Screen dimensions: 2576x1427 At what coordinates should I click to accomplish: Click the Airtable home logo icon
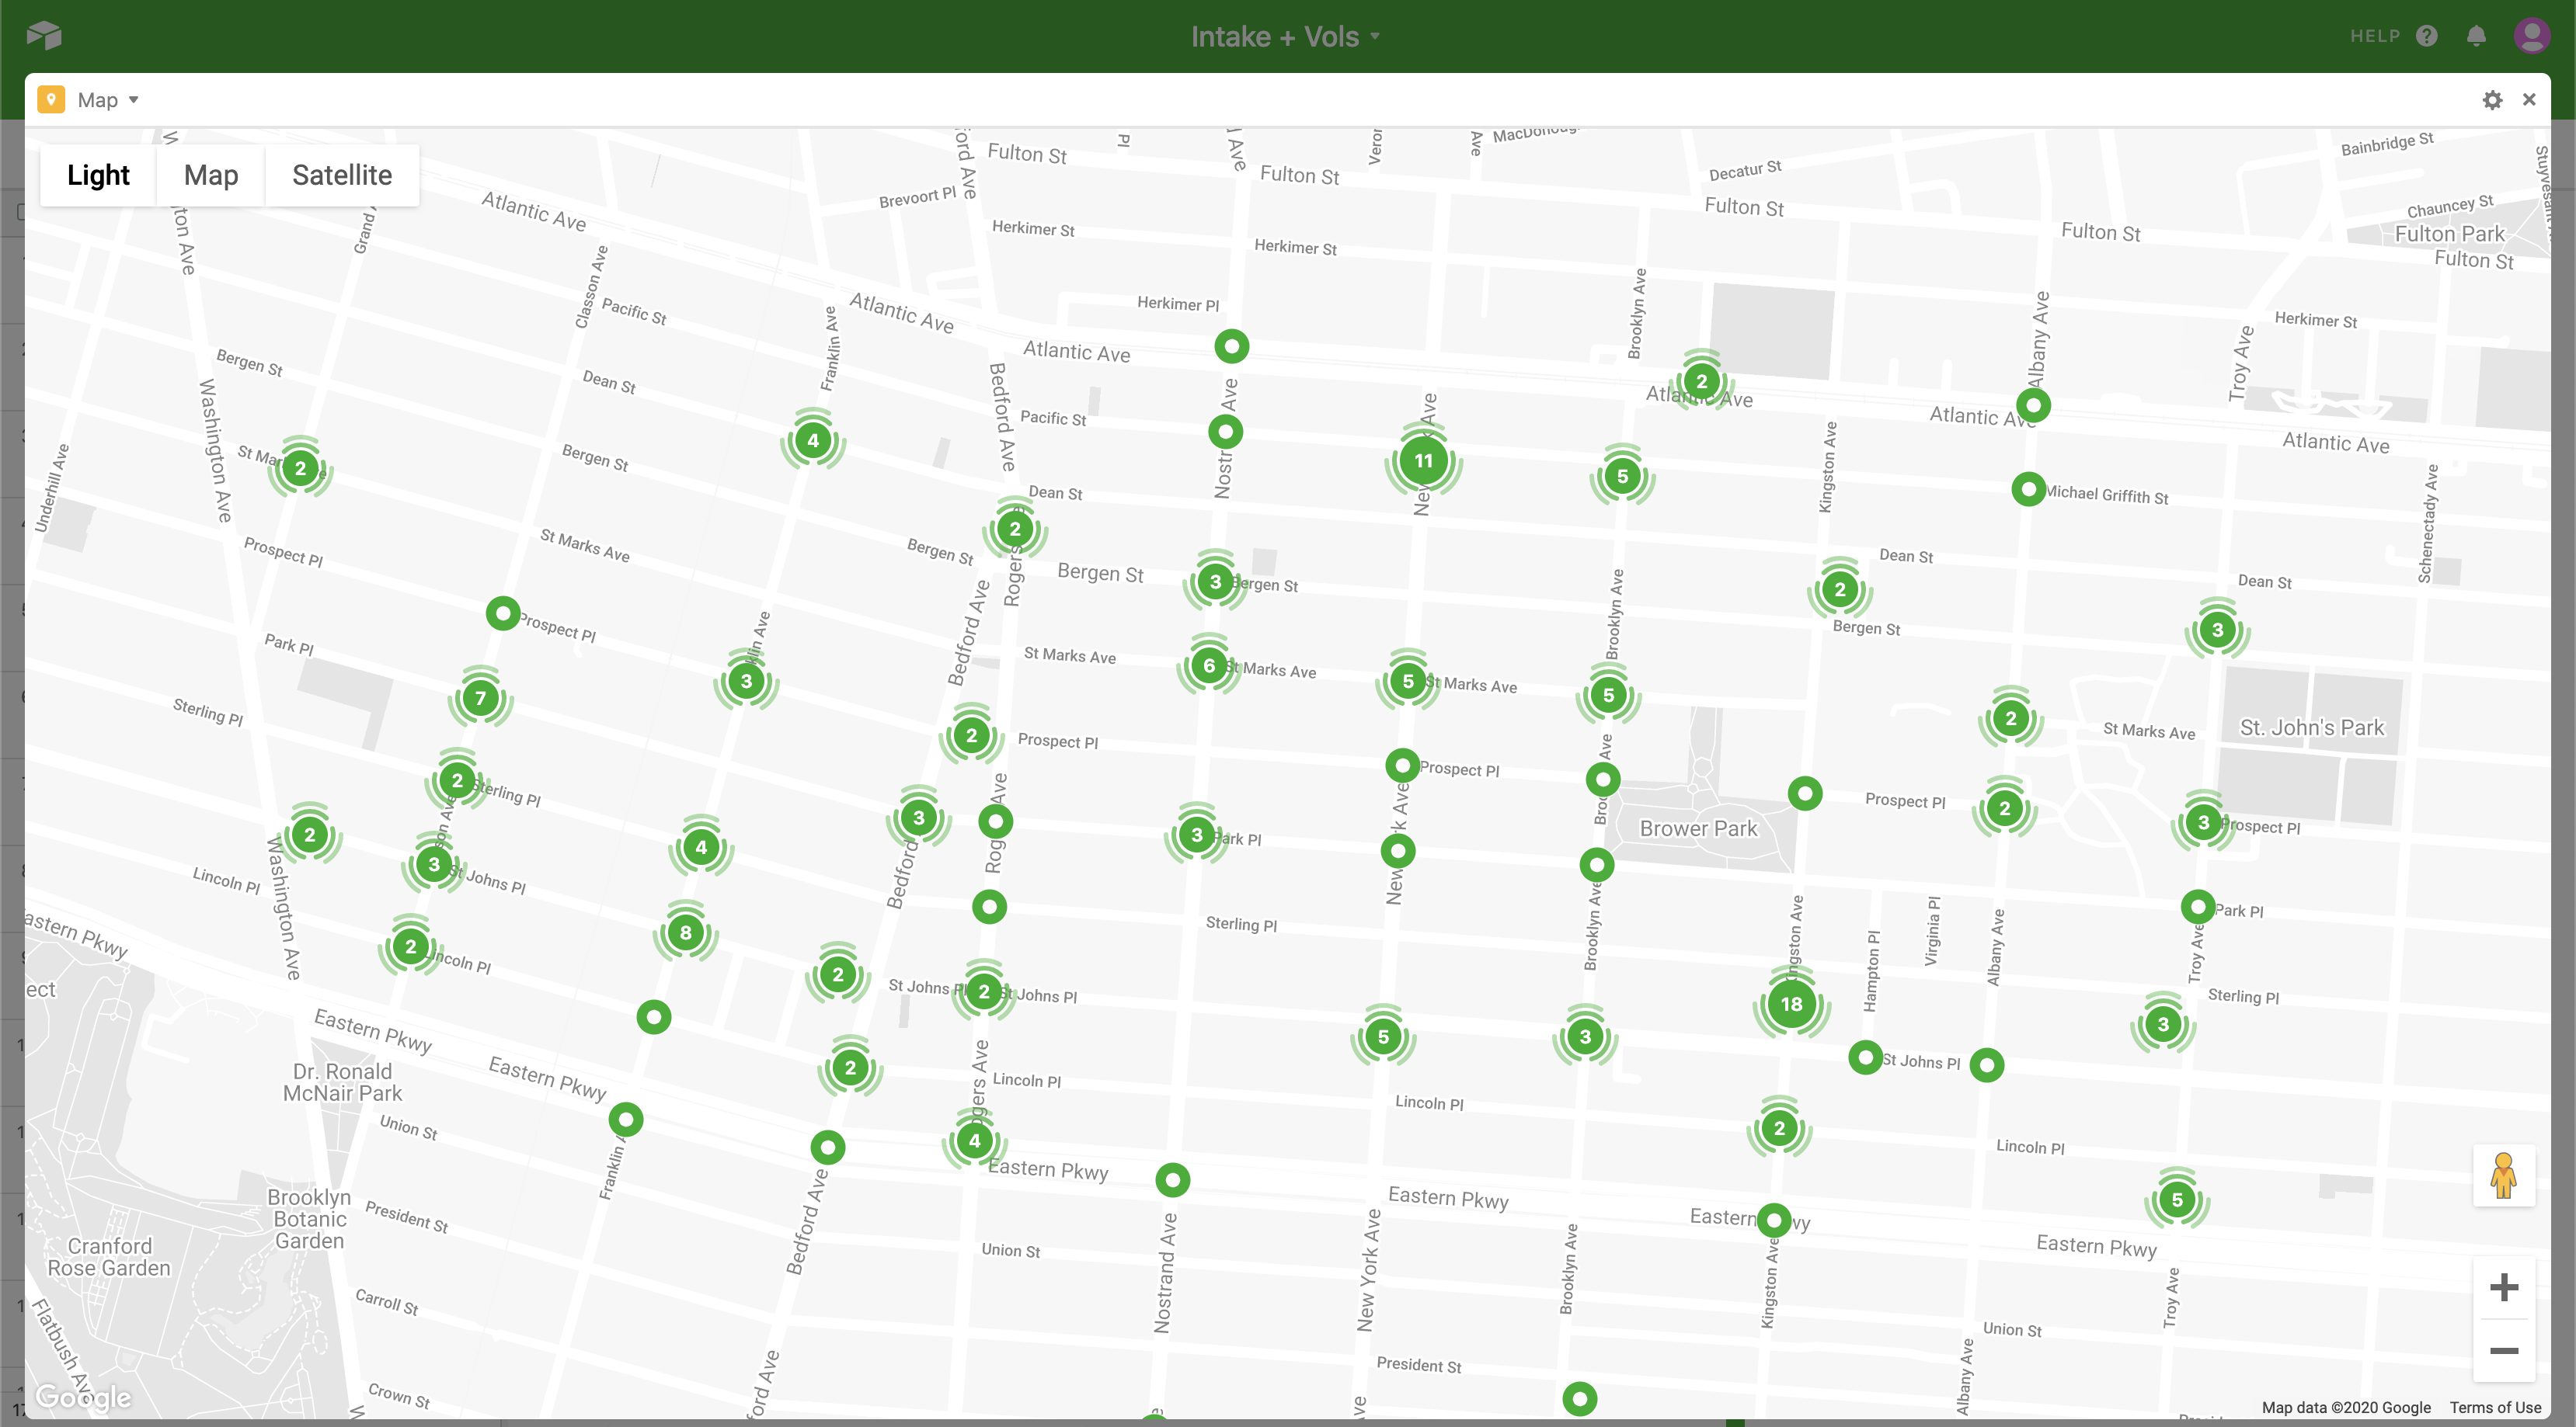click(44, 36)
